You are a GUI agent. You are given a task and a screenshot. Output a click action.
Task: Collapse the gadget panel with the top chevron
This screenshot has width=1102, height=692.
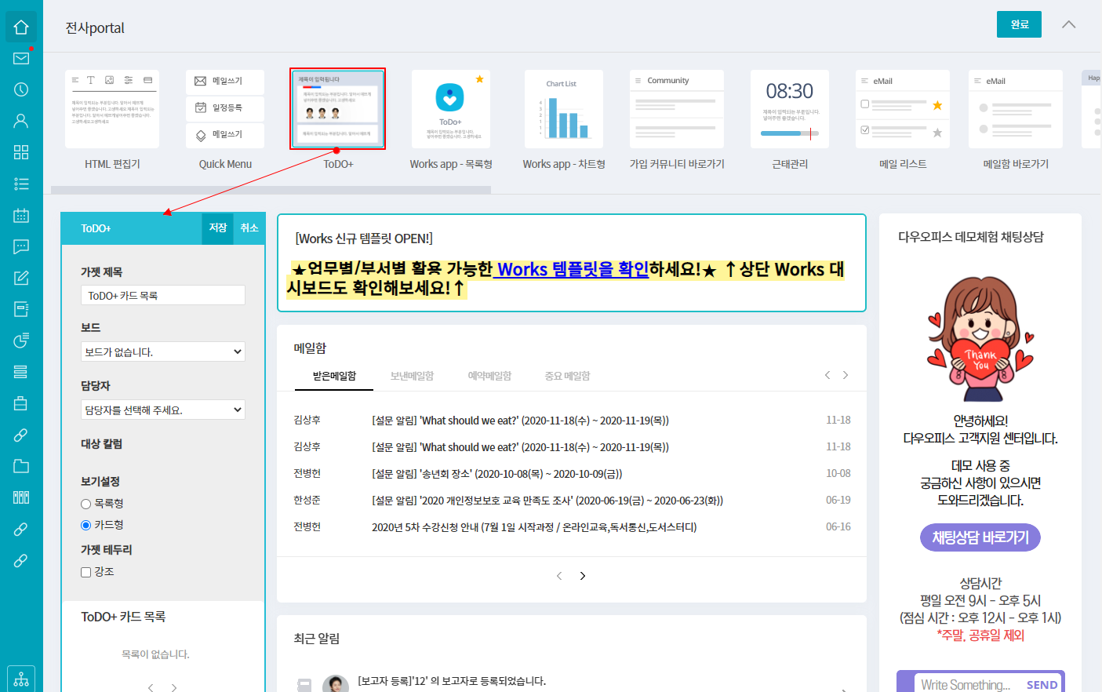coord(1068,24)
